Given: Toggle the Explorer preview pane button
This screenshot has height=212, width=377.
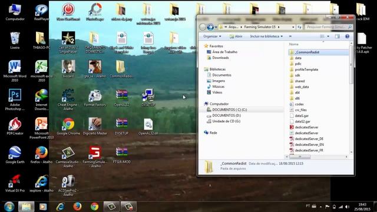Looking at the screenshot, I should point(338,37).
